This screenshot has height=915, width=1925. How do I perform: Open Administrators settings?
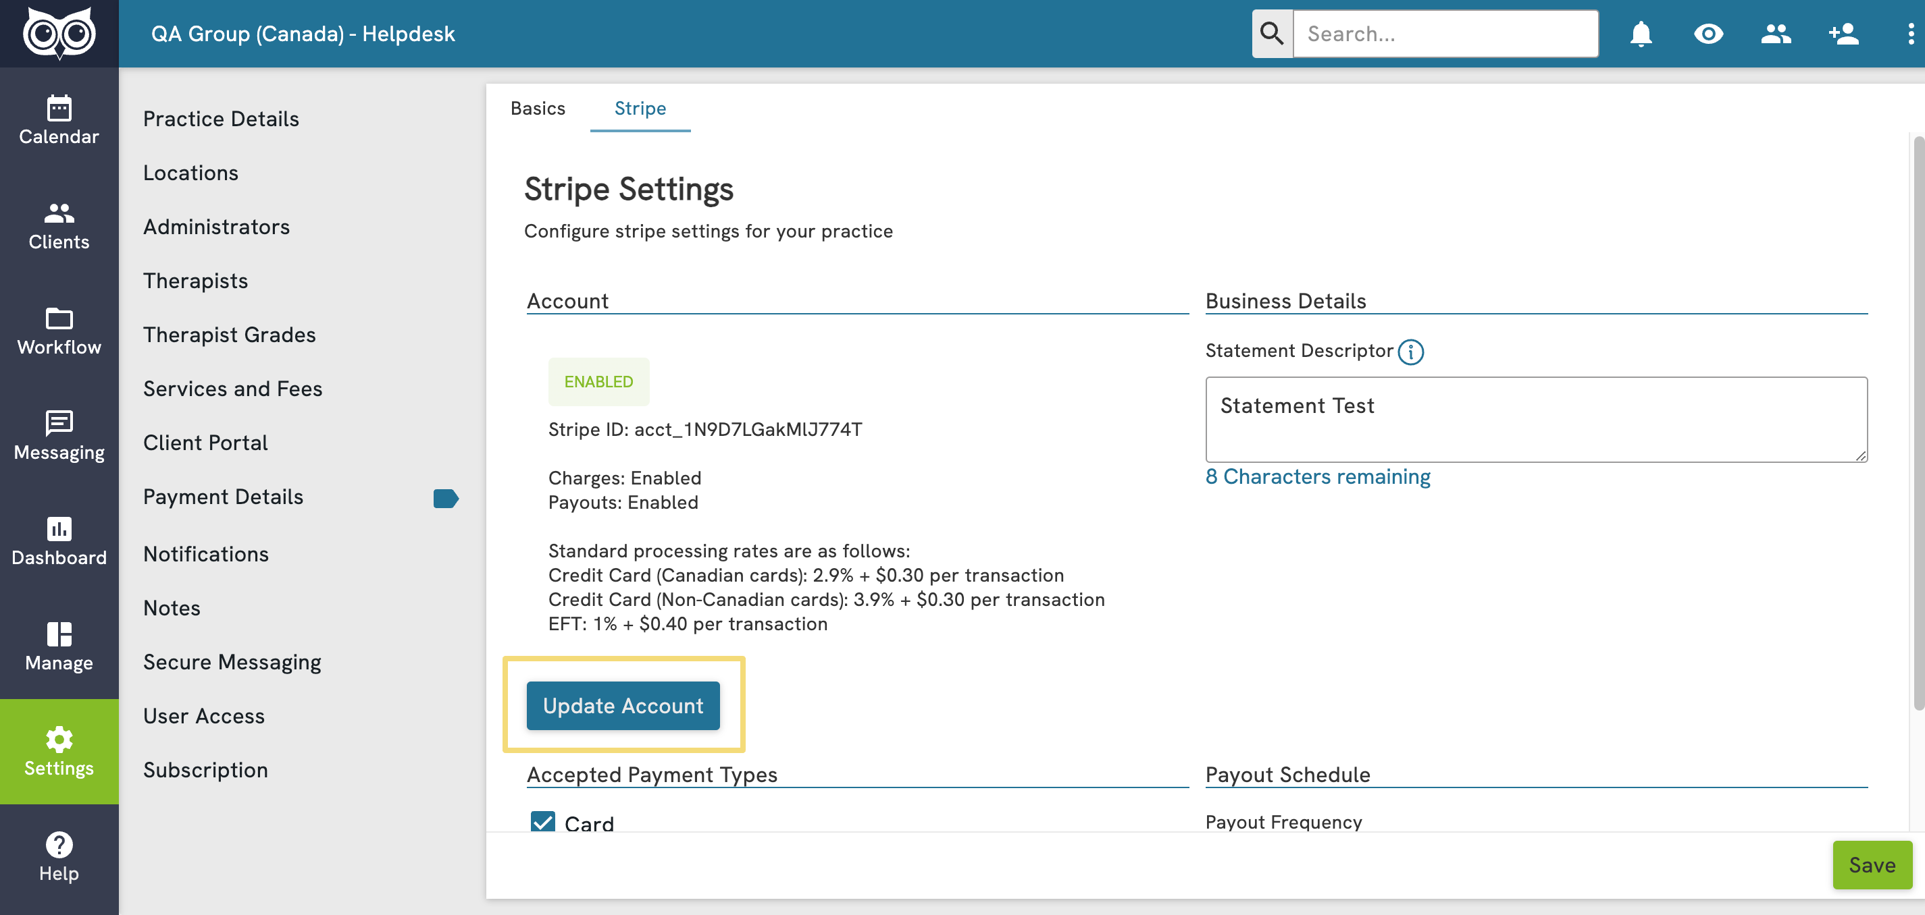[217, 227]
